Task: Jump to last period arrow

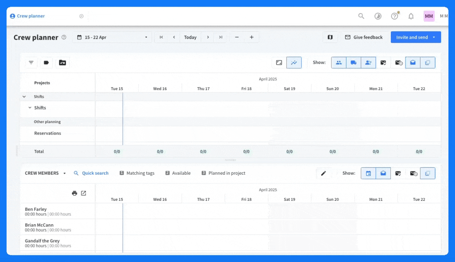Action: [220, 37]
